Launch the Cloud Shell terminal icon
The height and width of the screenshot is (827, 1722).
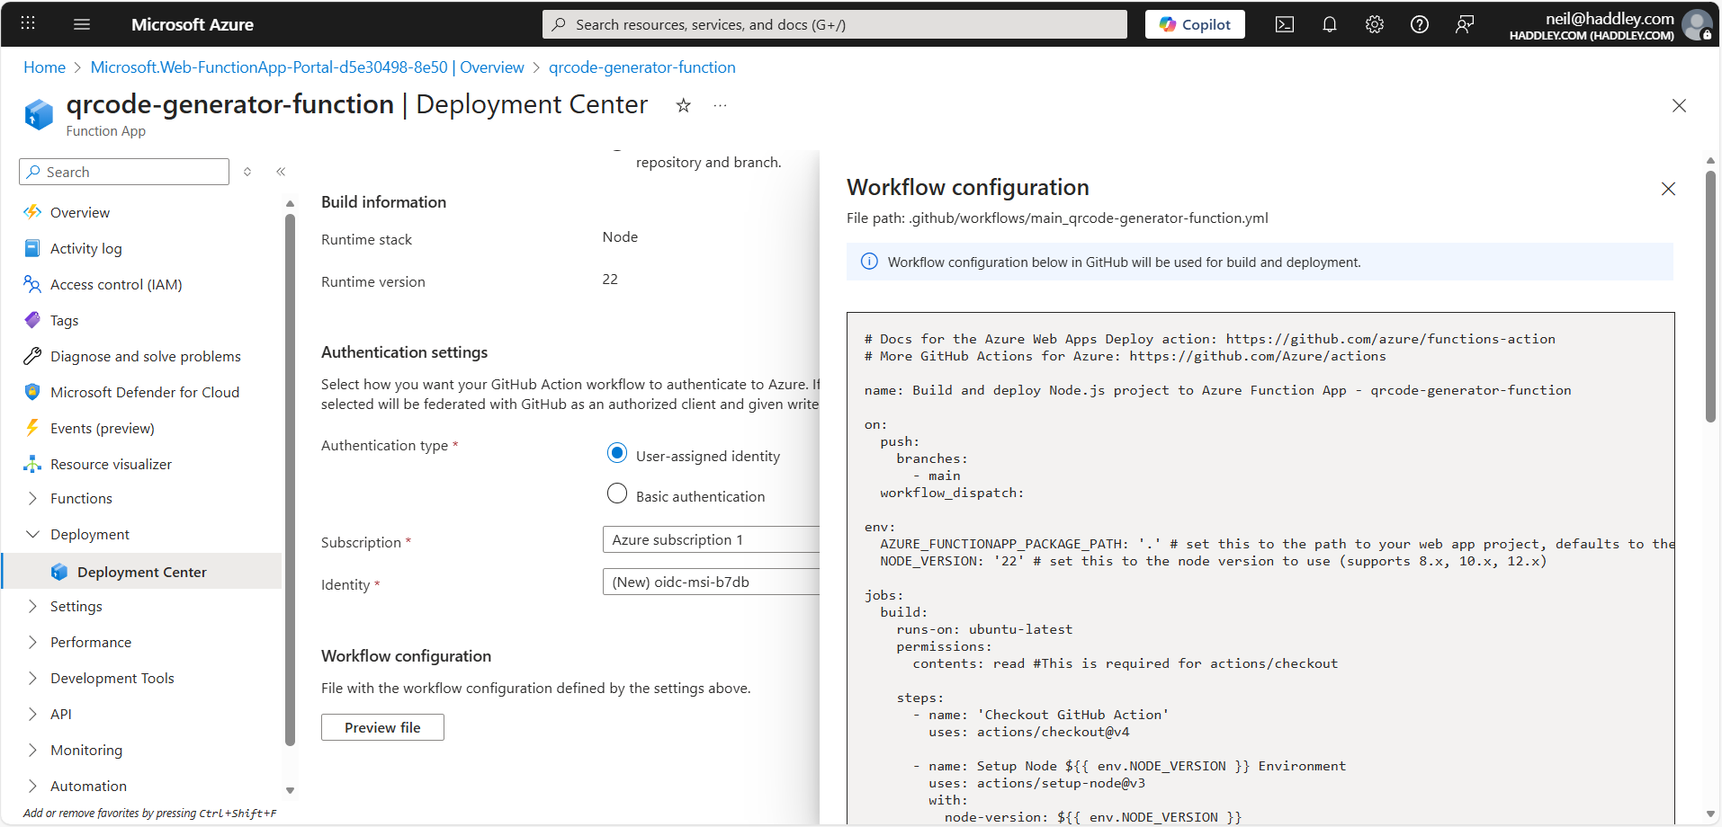point(1285,24)
